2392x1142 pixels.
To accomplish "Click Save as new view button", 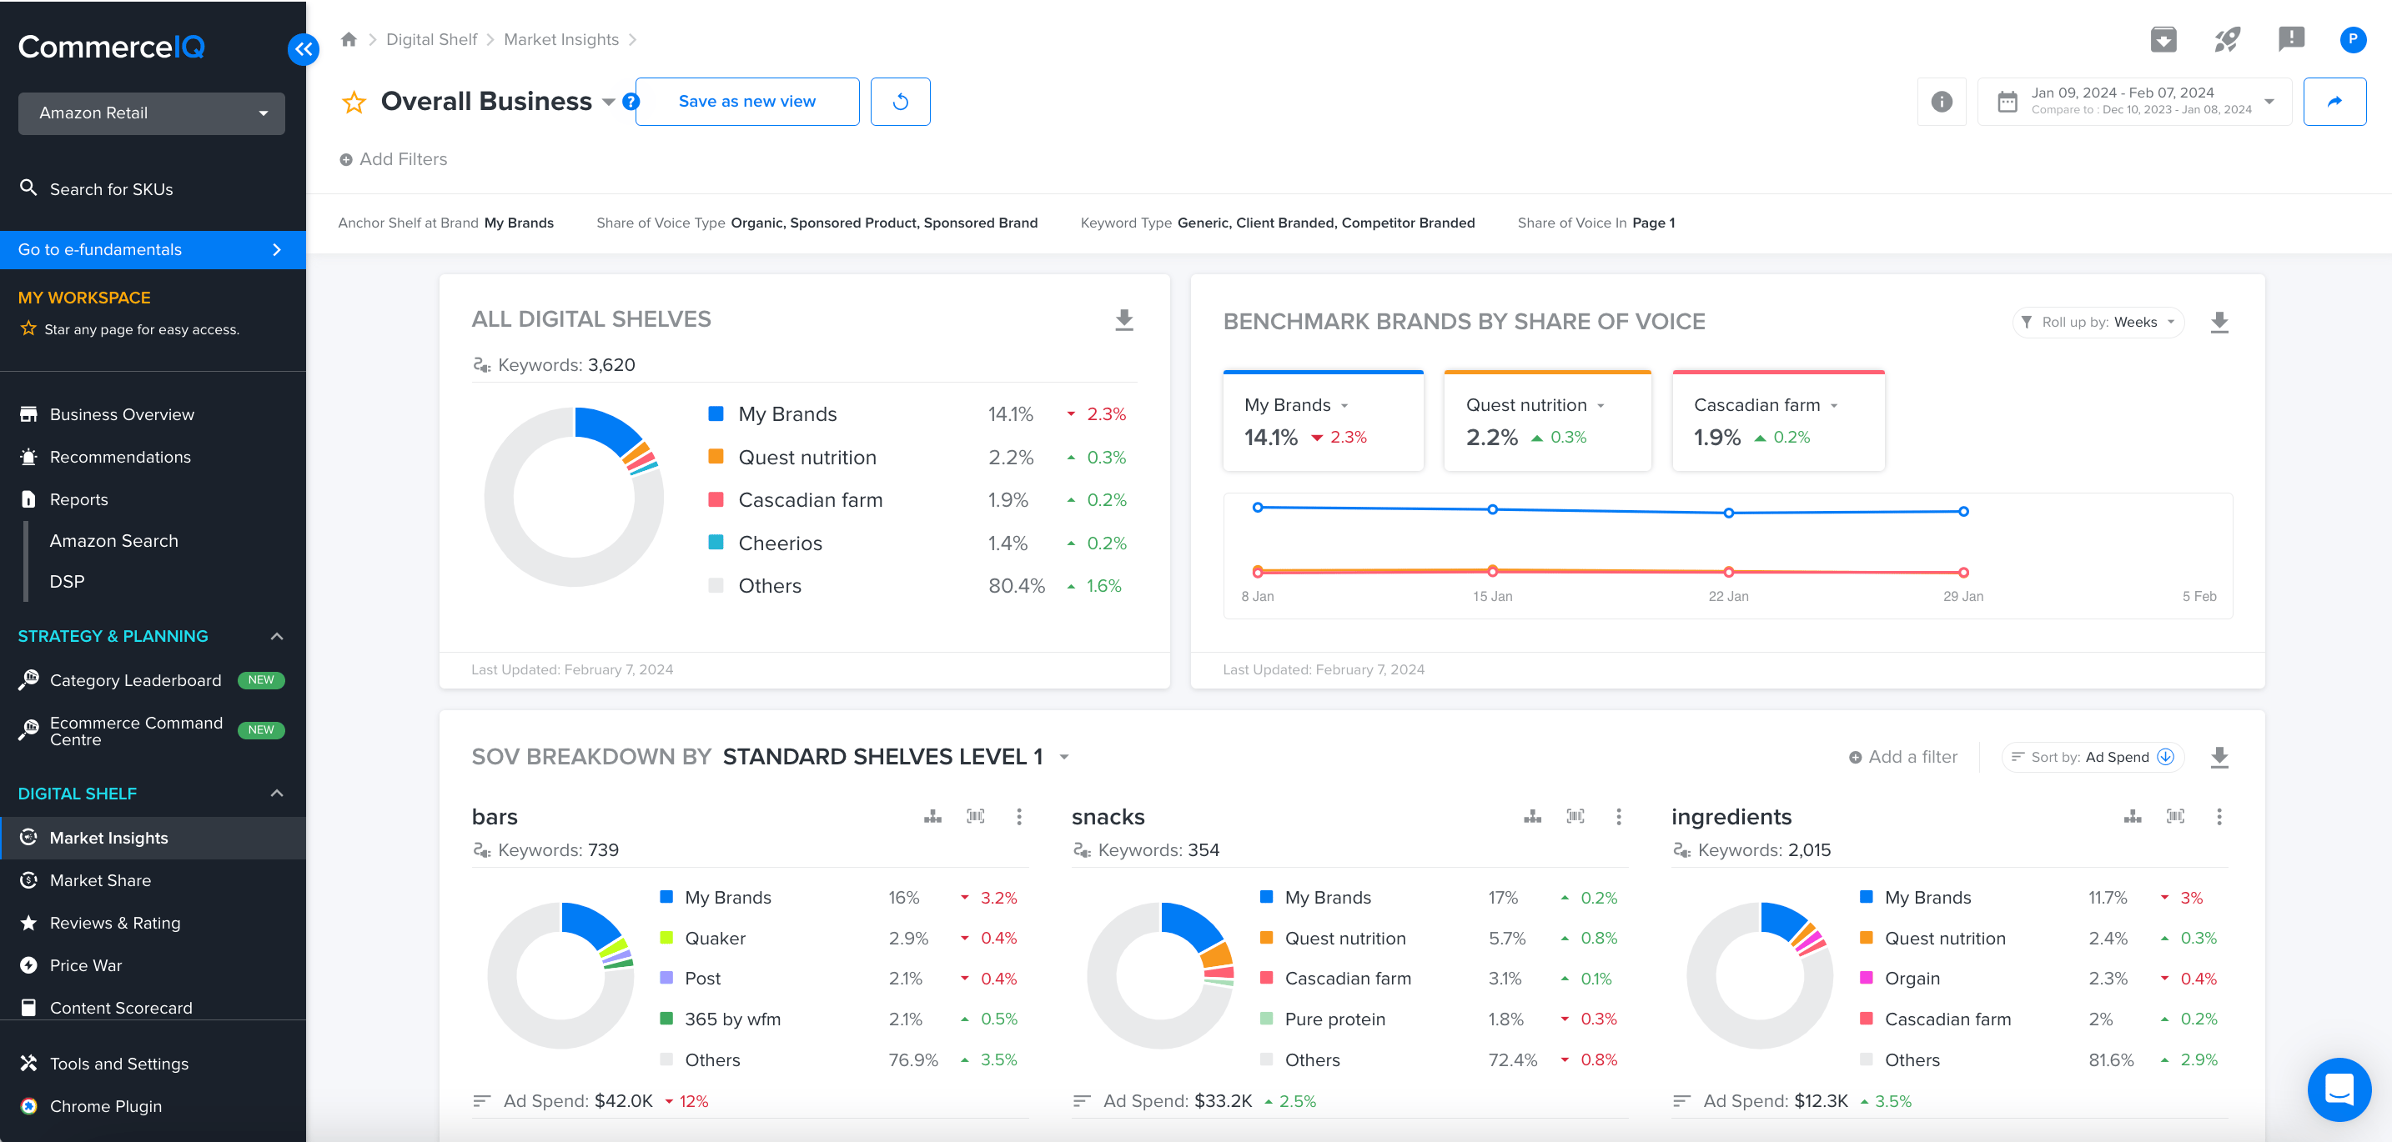I will click(746, 102).
